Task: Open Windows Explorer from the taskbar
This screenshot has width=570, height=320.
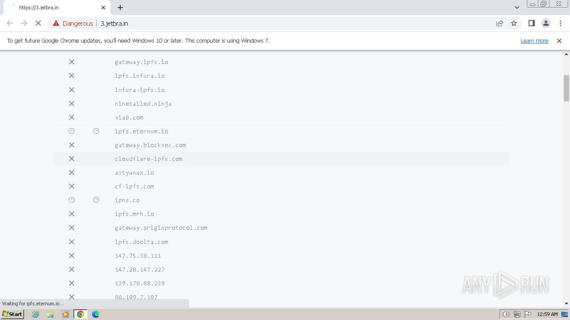Action: point(50,314)
